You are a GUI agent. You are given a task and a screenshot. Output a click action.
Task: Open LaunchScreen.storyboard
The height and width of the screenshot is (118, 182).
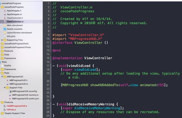tap(19, 33)
